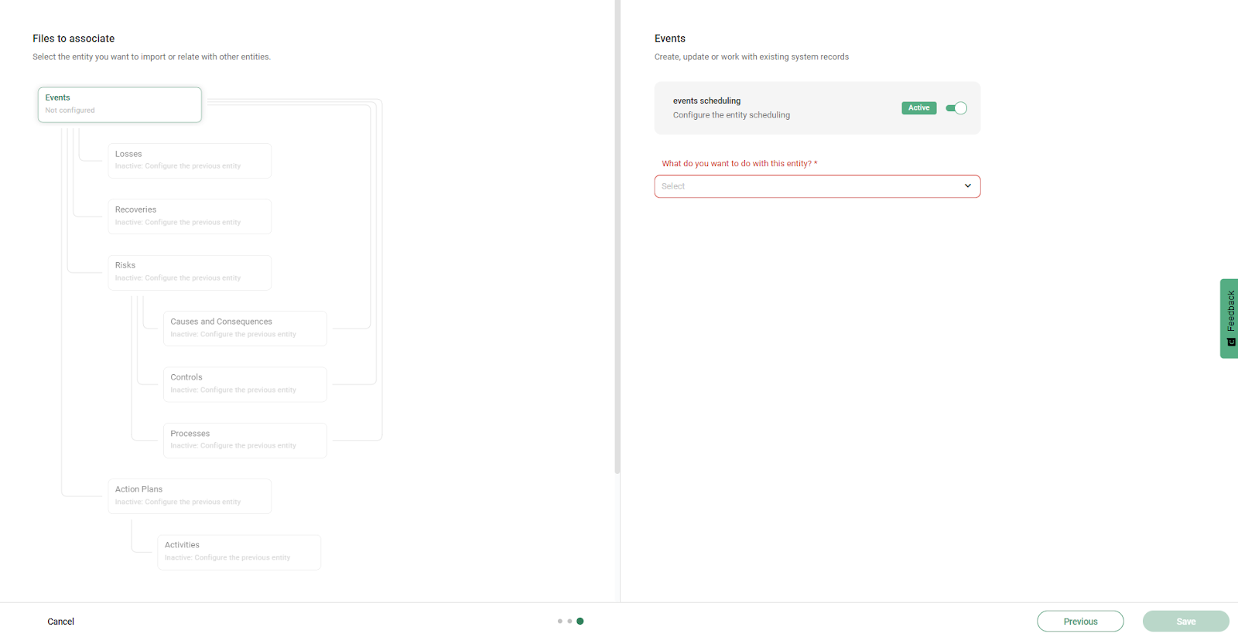Select the Losses entity node
Screen dimensions: 1238x637
click(x=190, y=160)
